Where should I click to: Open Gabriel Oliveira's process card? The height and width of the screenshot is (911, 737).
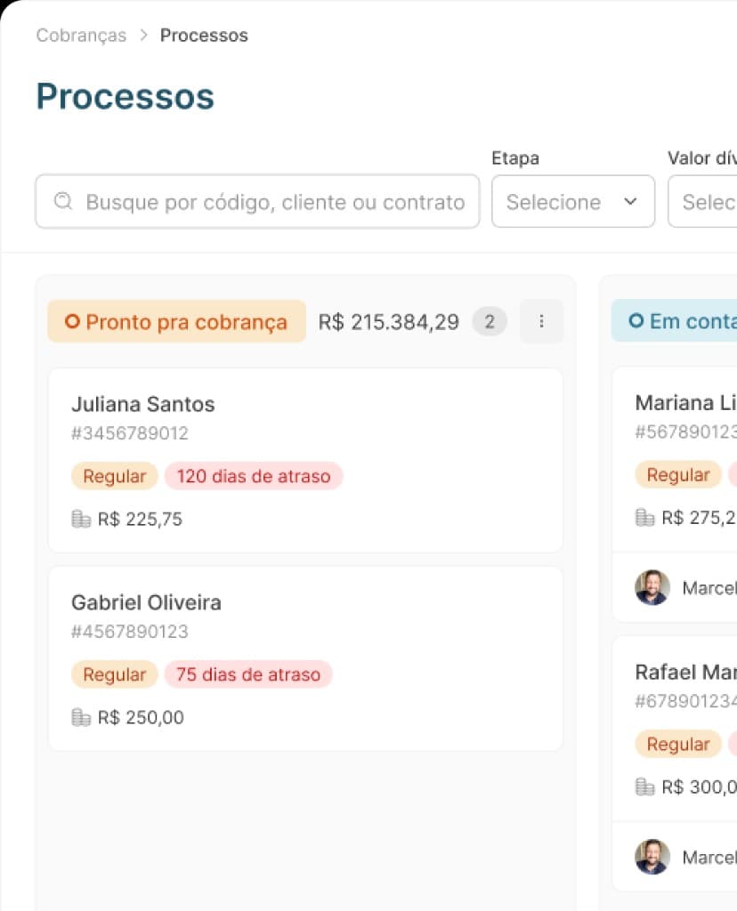tap(306, 657)
